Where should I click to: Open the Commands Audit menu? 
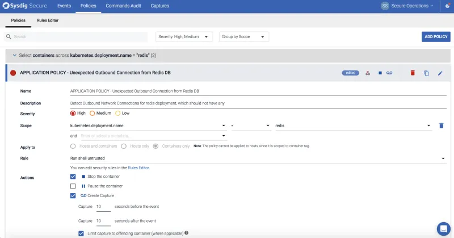point(123,6)
